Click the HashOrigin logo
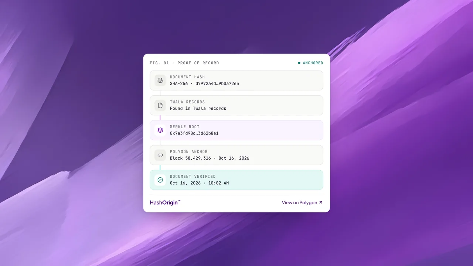This screenshot has width=473, height=266. [x=165, y=202]
